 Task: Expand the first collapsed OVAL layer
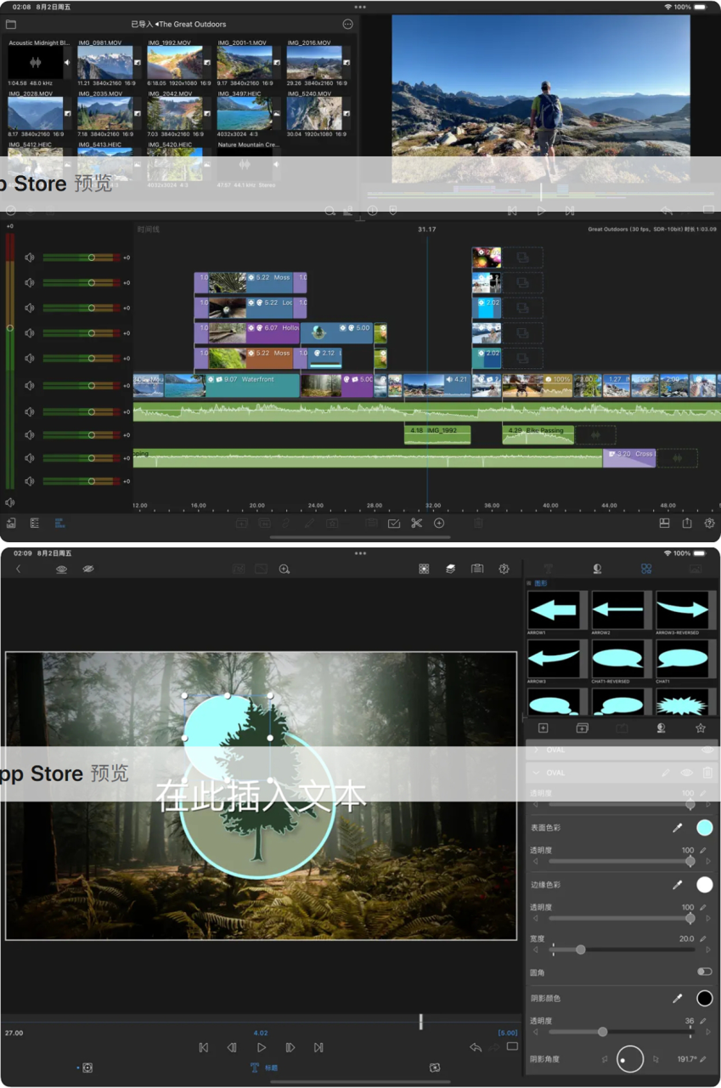[x=536, y=750]
